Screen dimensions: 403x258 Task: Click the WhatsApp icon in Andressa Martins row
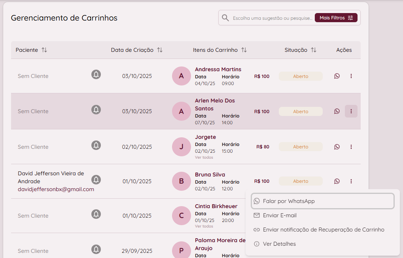337,76
